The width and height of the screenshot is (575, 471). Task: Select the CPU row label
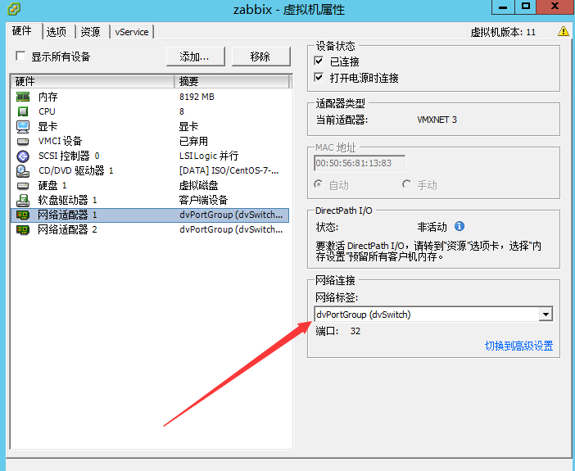47,111
